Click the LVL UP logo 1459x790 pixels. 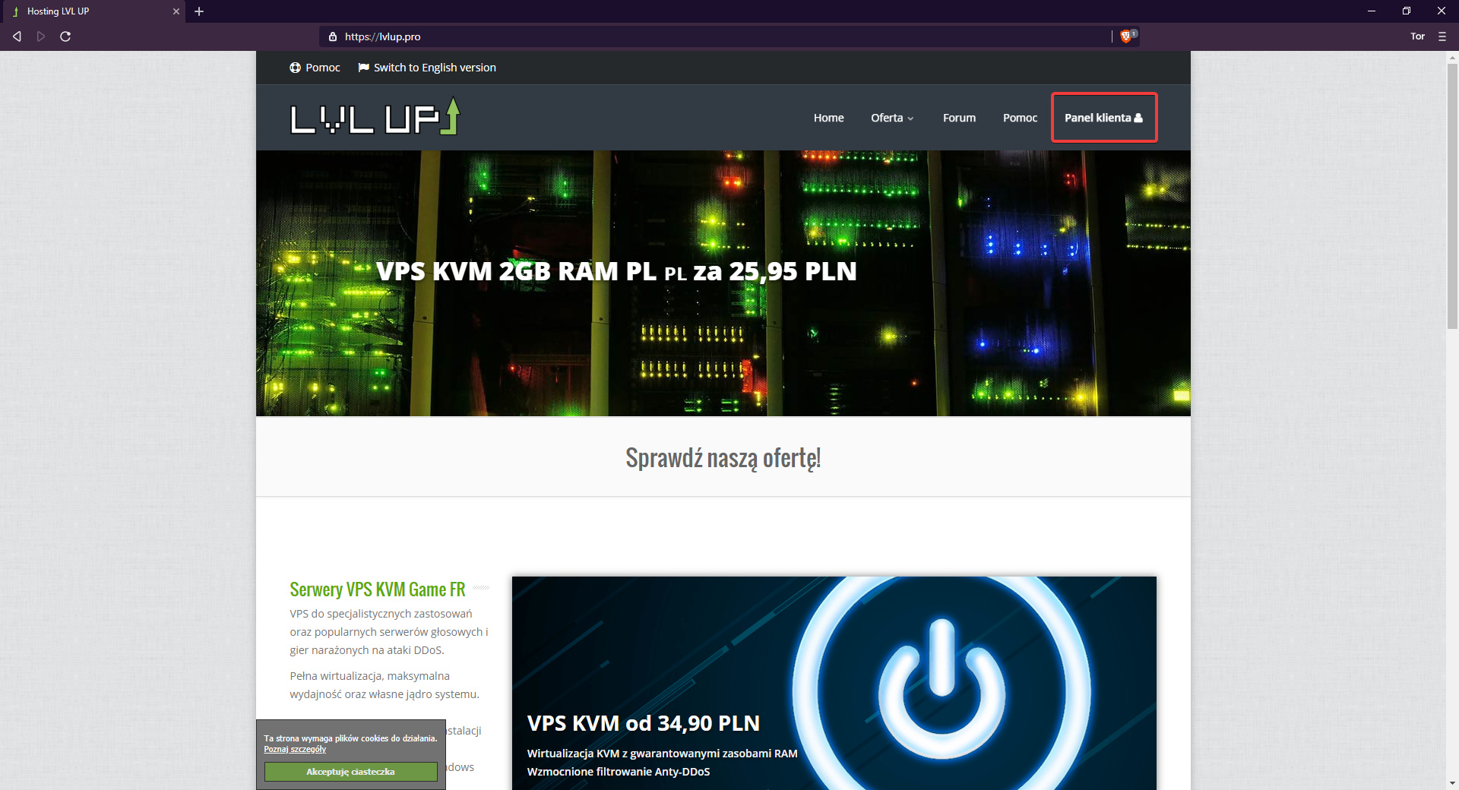pos(375,117)
